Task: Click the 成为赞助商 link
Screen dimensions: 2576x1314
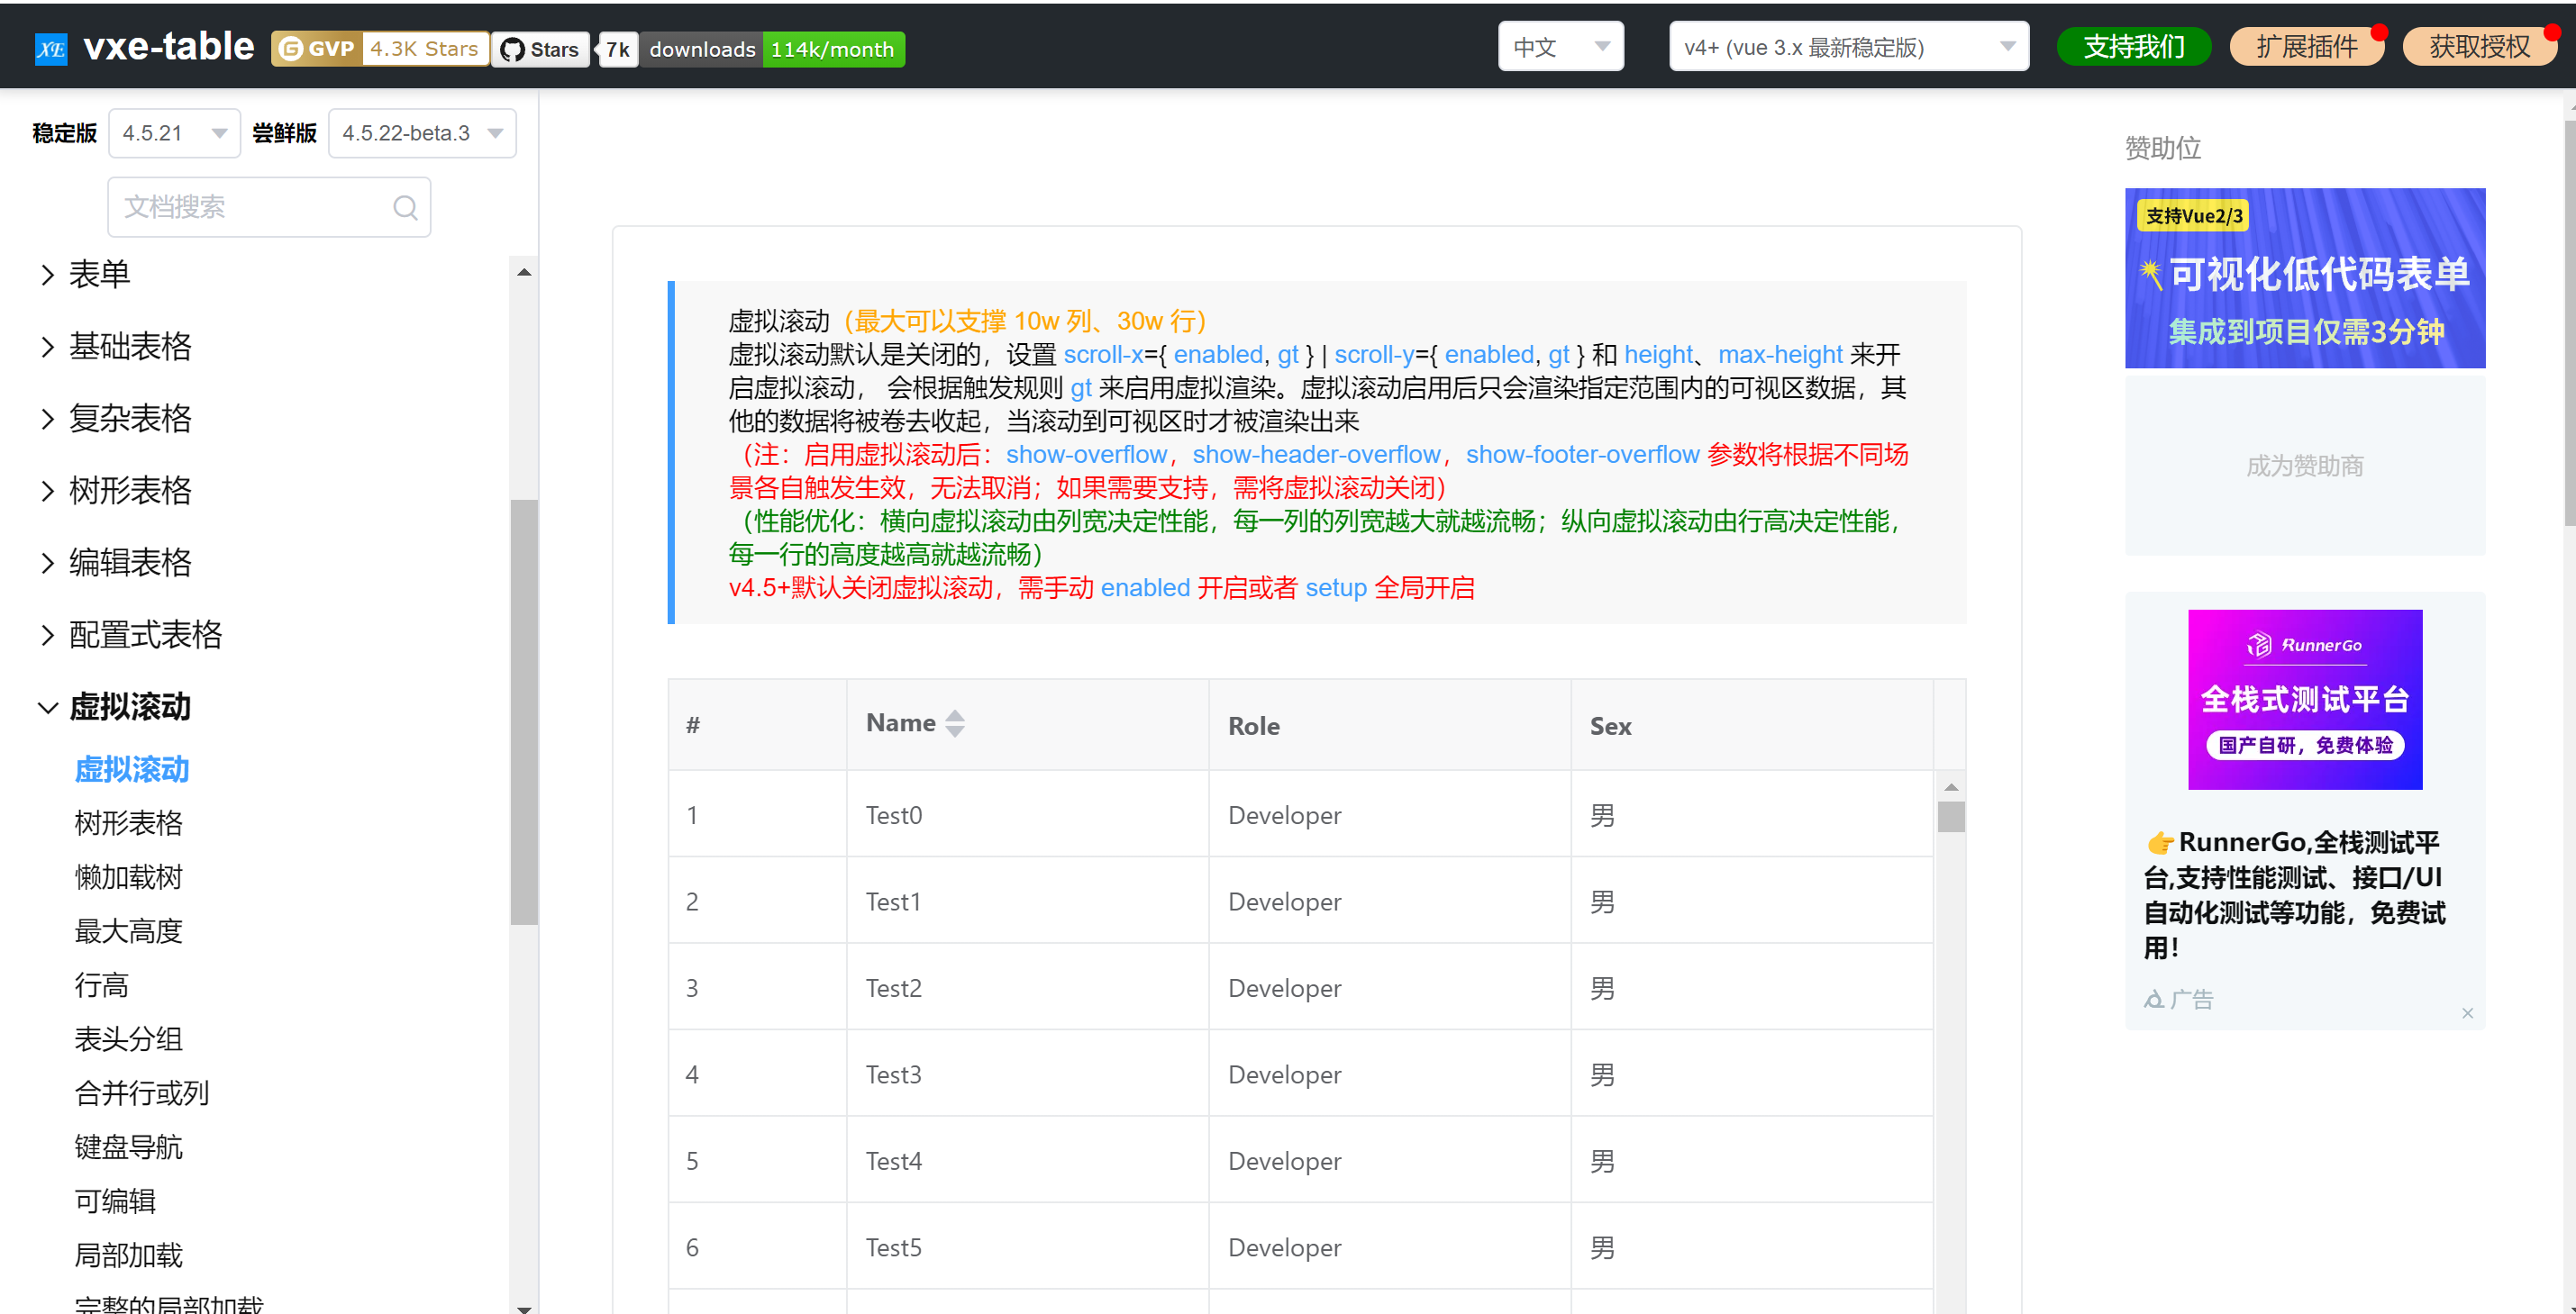Action: (x=2304, y=465)
